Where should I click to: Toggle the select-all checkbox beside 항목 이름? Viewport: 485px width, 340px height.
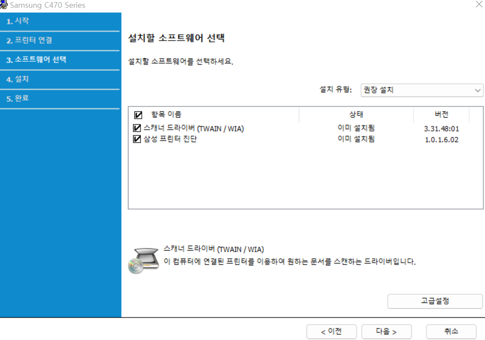point(138,115)
